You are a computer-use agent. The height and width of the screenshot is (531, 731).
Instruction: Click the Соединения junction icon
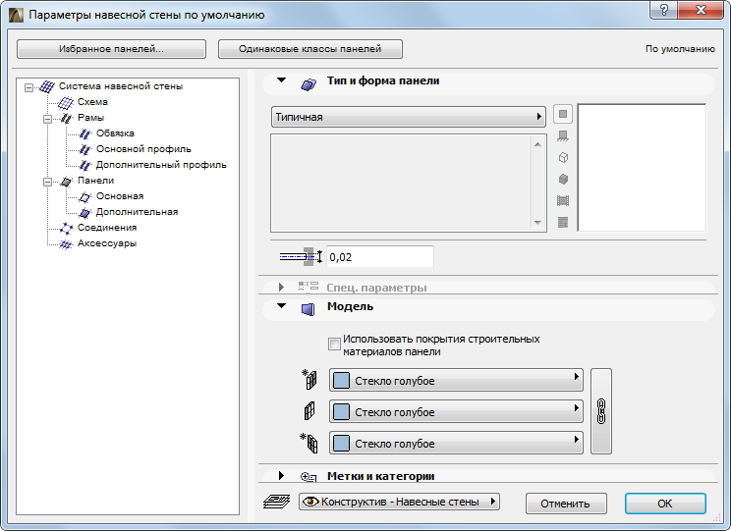pos(66,229)
